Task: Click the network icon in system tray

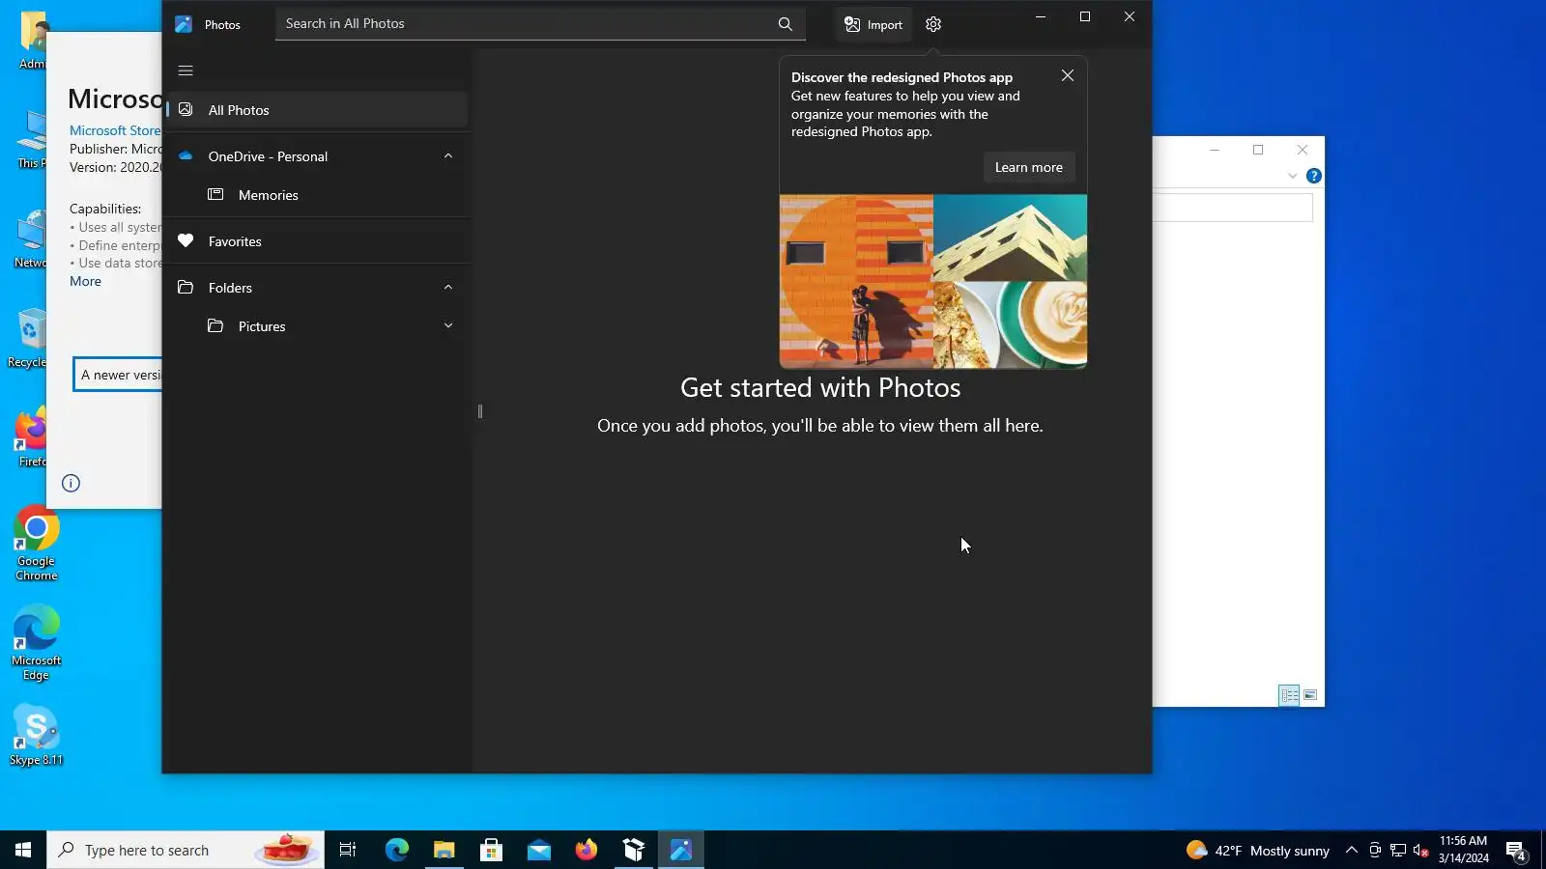Action: pos(1398,850)
